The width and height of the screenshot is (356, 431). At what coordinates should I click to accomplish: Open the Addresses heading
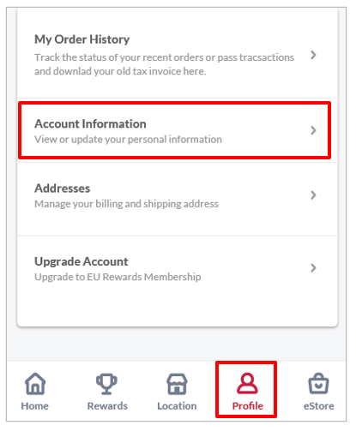click(x=63, y=189)
